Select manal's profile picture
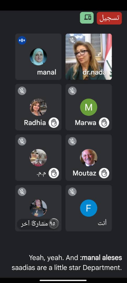 [38, 57]
